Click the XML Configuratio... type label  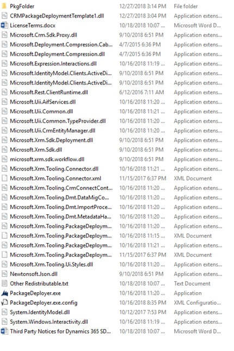[198, 302]
